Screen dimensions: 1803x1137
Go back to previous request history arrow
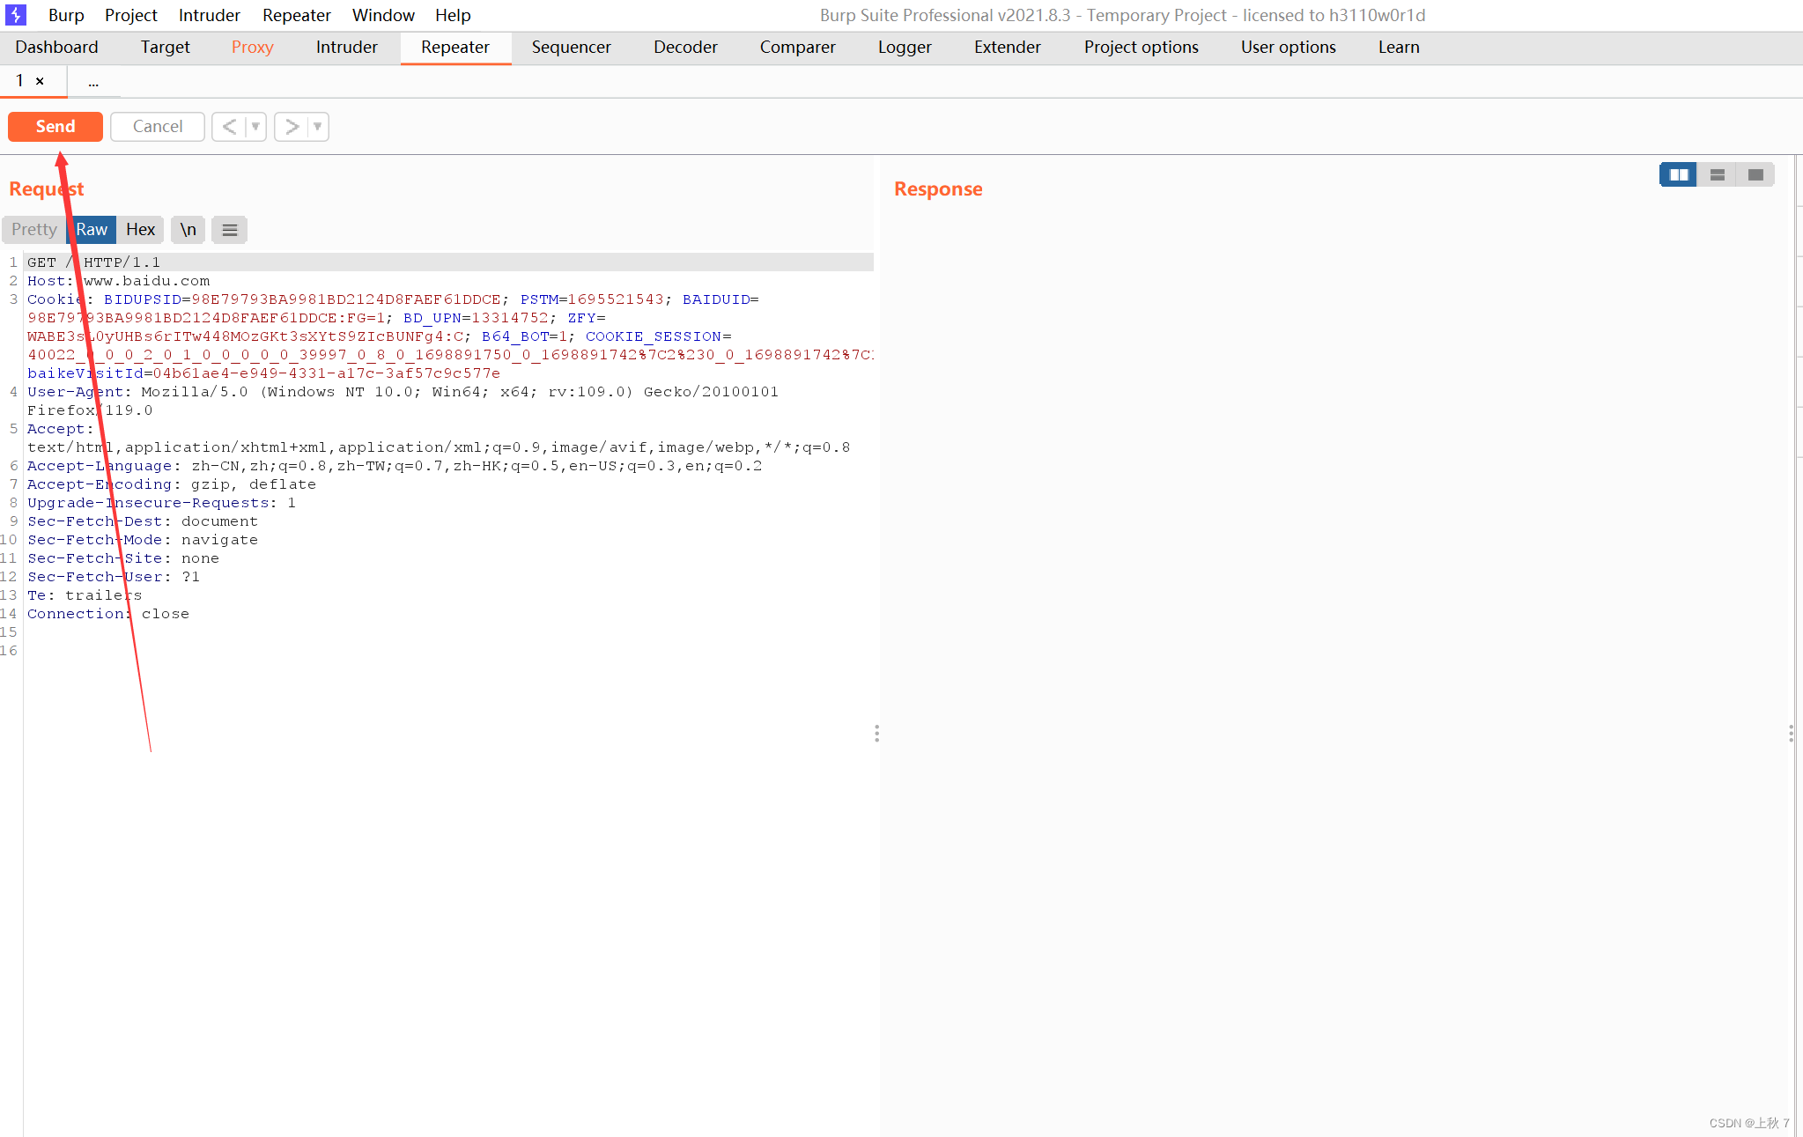click(229, 127)
